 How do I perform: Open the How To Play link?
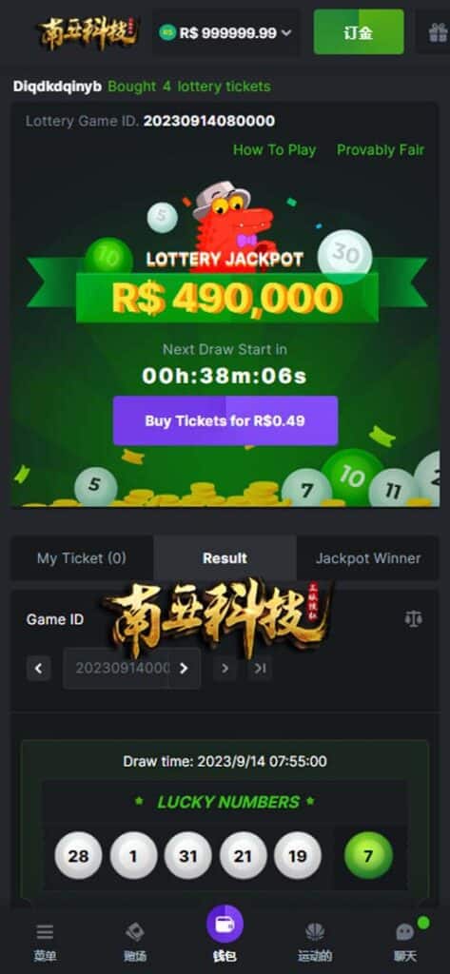(x=274, y=149)
